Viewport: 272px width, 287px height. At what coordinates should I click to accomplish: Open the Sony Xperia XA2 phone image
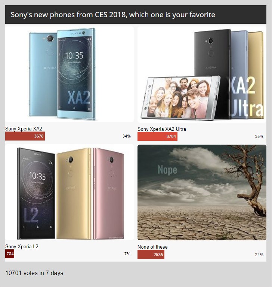coord(69,74)
